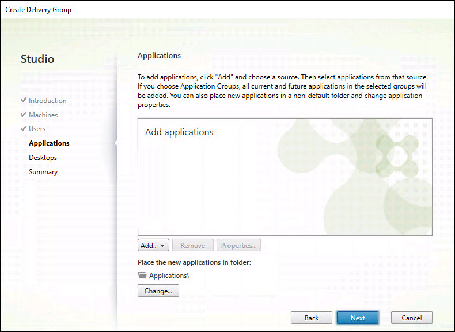Click the Create Delivery Group title bar
The image size is (455, 332).
(x=227, y=10)
